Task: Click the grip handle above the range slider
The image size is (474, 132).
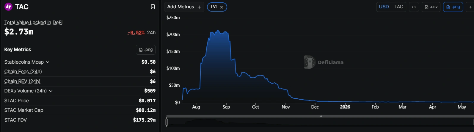Action: point(321,116)
